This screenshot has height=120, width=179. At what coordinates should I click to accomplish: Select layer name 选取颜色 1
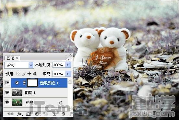(49, 83)
